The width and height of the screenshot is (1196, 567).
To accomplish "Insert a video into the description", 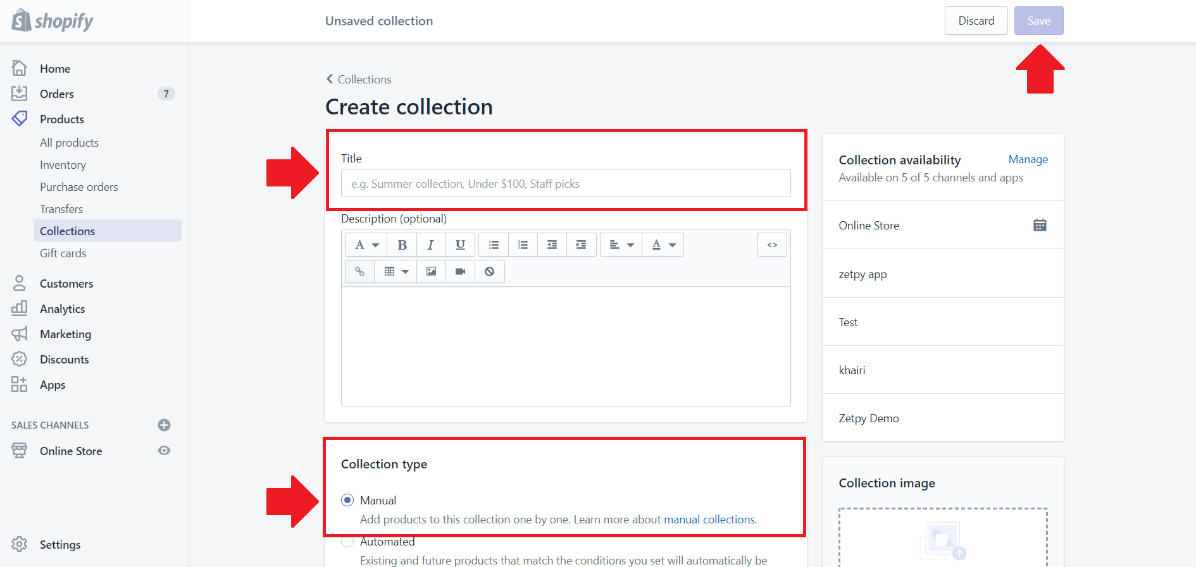I will pos(460,271).
